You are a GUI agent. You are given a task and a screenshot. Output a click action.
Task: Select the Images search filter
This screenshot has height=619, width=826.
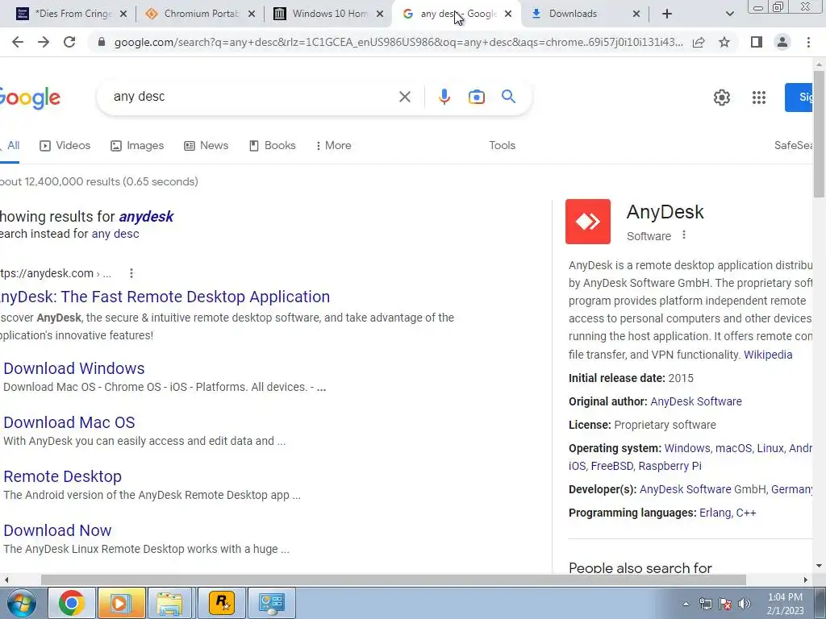point(137,145)
